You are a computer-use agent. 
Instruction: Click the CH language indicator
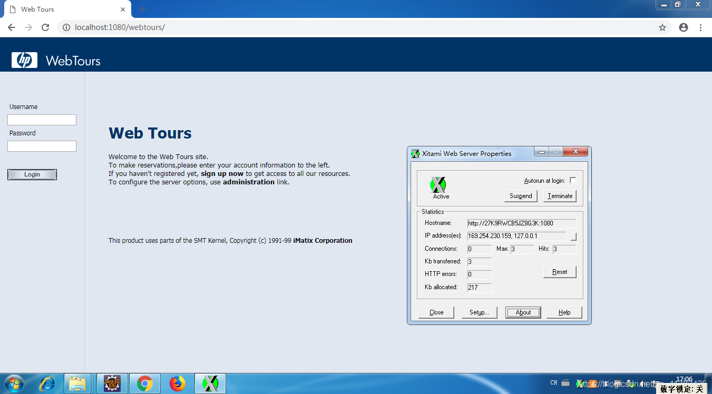(554, 383)
